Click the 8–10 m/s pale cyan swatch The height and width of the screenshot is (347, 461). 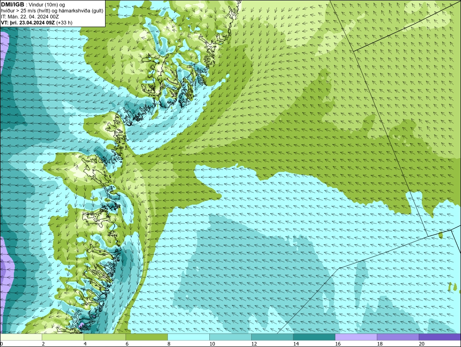point(189,337)
